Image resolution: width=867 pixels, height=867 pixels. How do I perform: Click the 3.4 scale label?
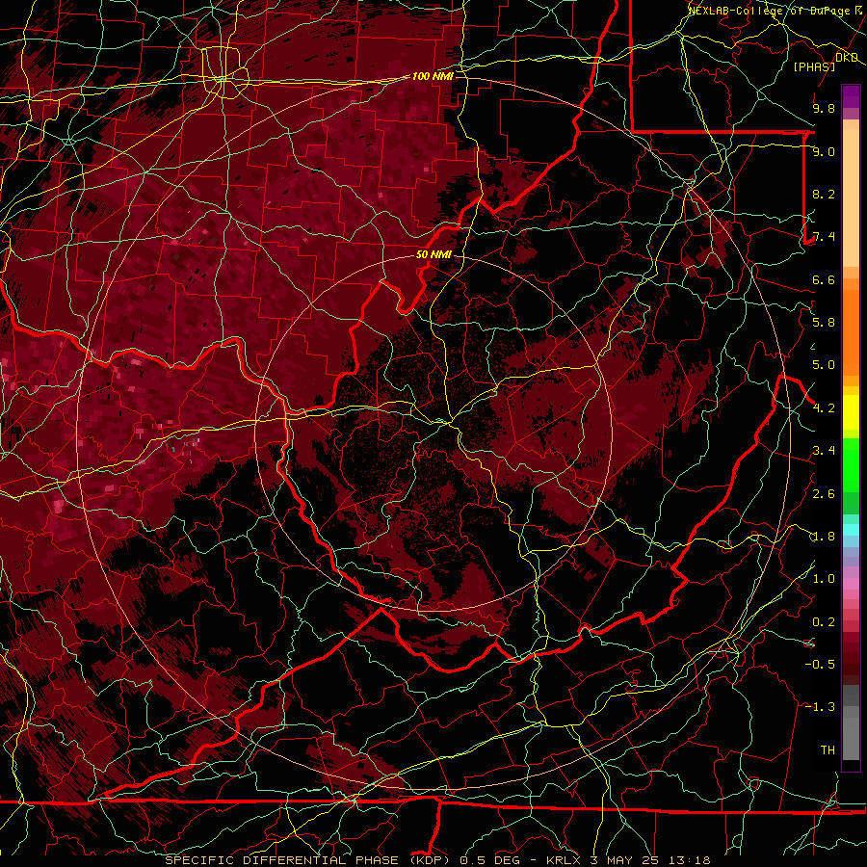(824, 451)
